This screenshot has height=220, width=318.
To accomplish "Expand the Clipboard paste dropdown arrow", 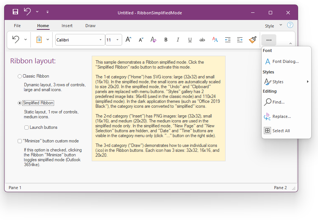I will pyautogui.click(x=48, y=40).
